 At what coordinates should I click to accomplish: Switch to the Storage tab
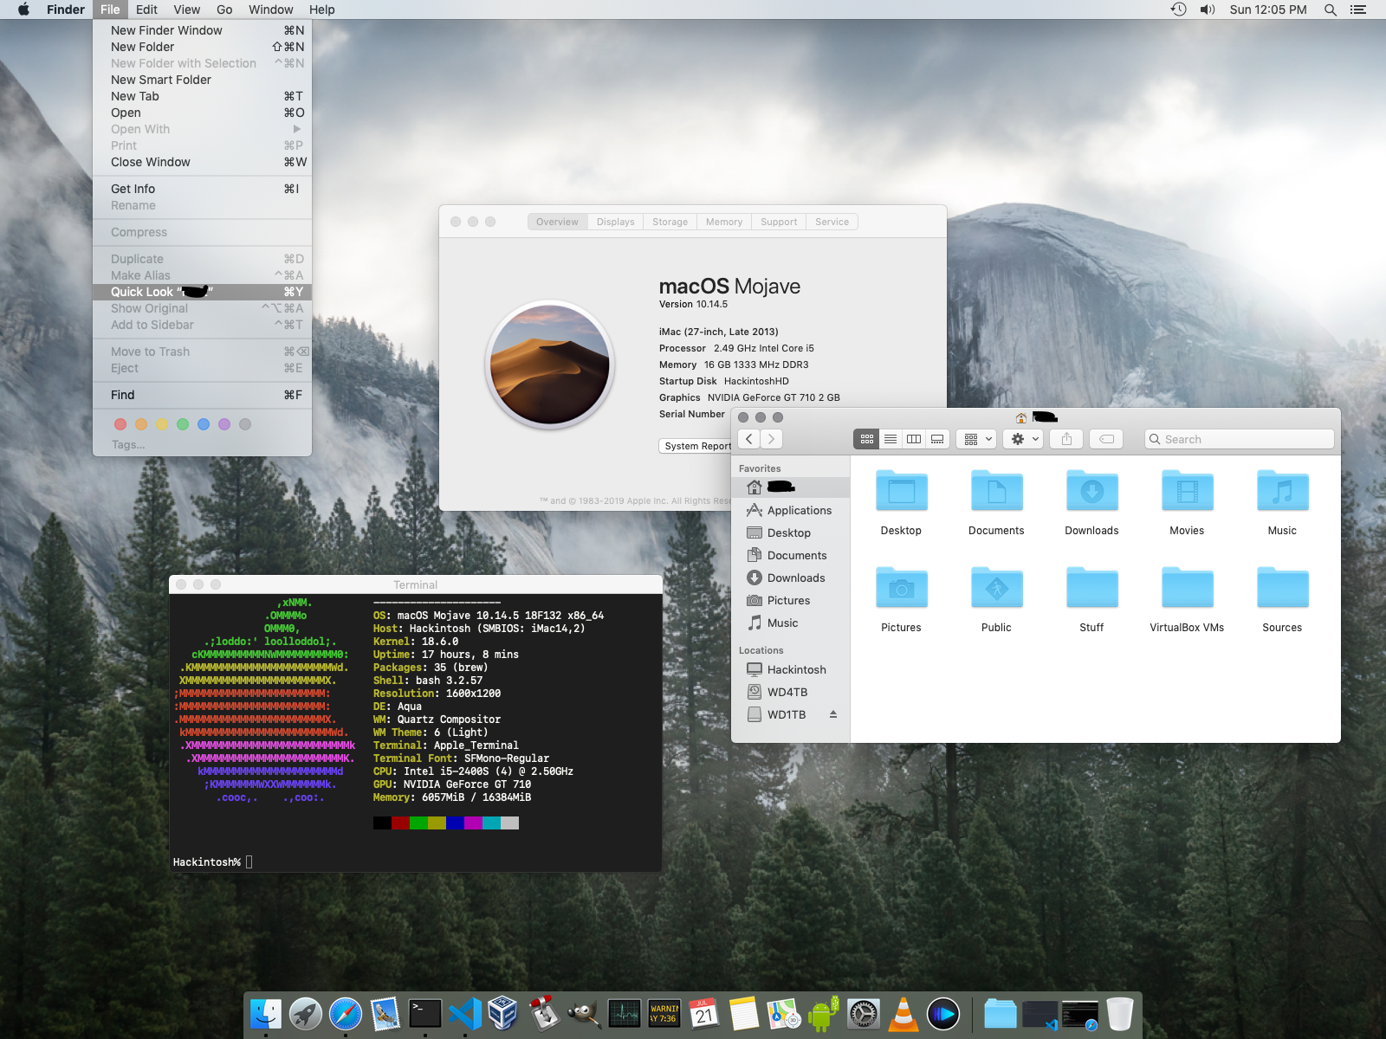[x=670, y=222]
